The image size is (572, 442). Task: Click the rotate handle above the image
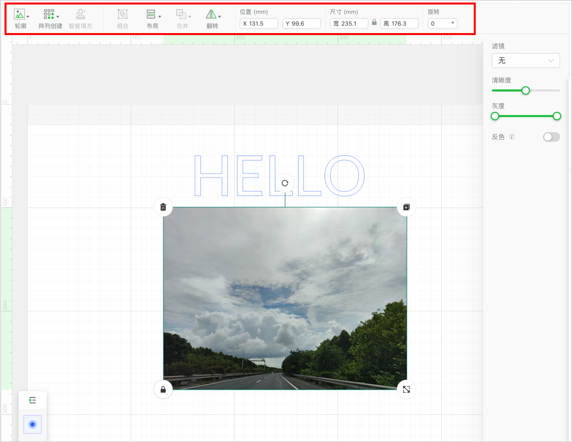click(285, 183)
